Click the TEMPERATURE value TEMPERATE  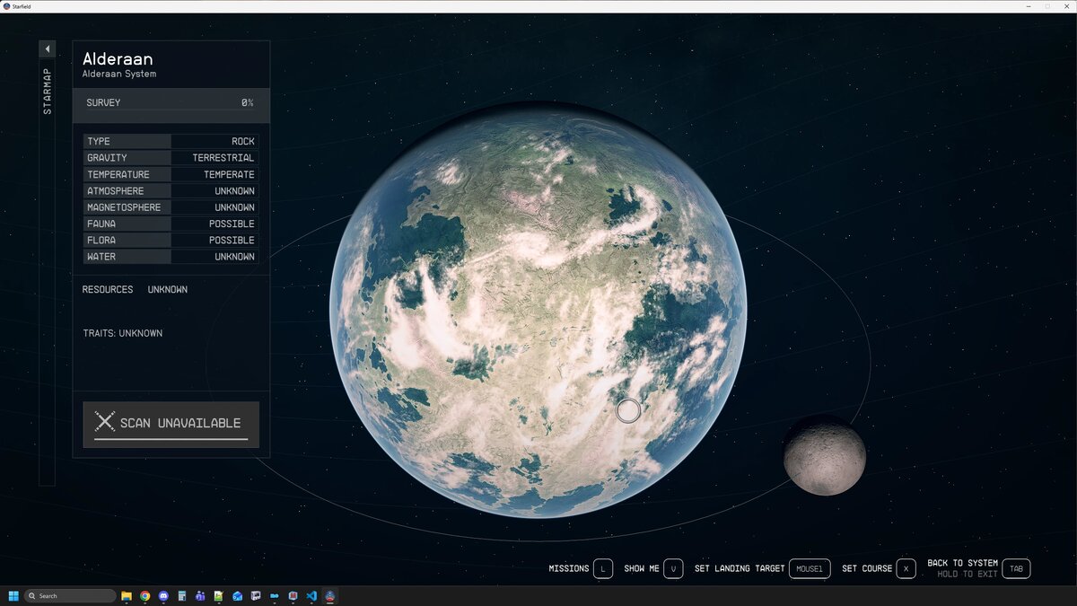(x=229, y=174)
